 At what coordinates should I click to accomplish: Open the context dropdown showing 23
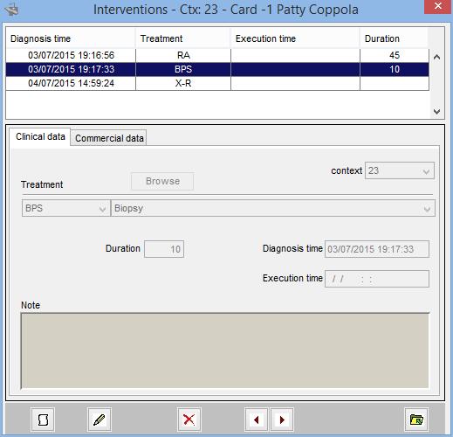[400, 170]
